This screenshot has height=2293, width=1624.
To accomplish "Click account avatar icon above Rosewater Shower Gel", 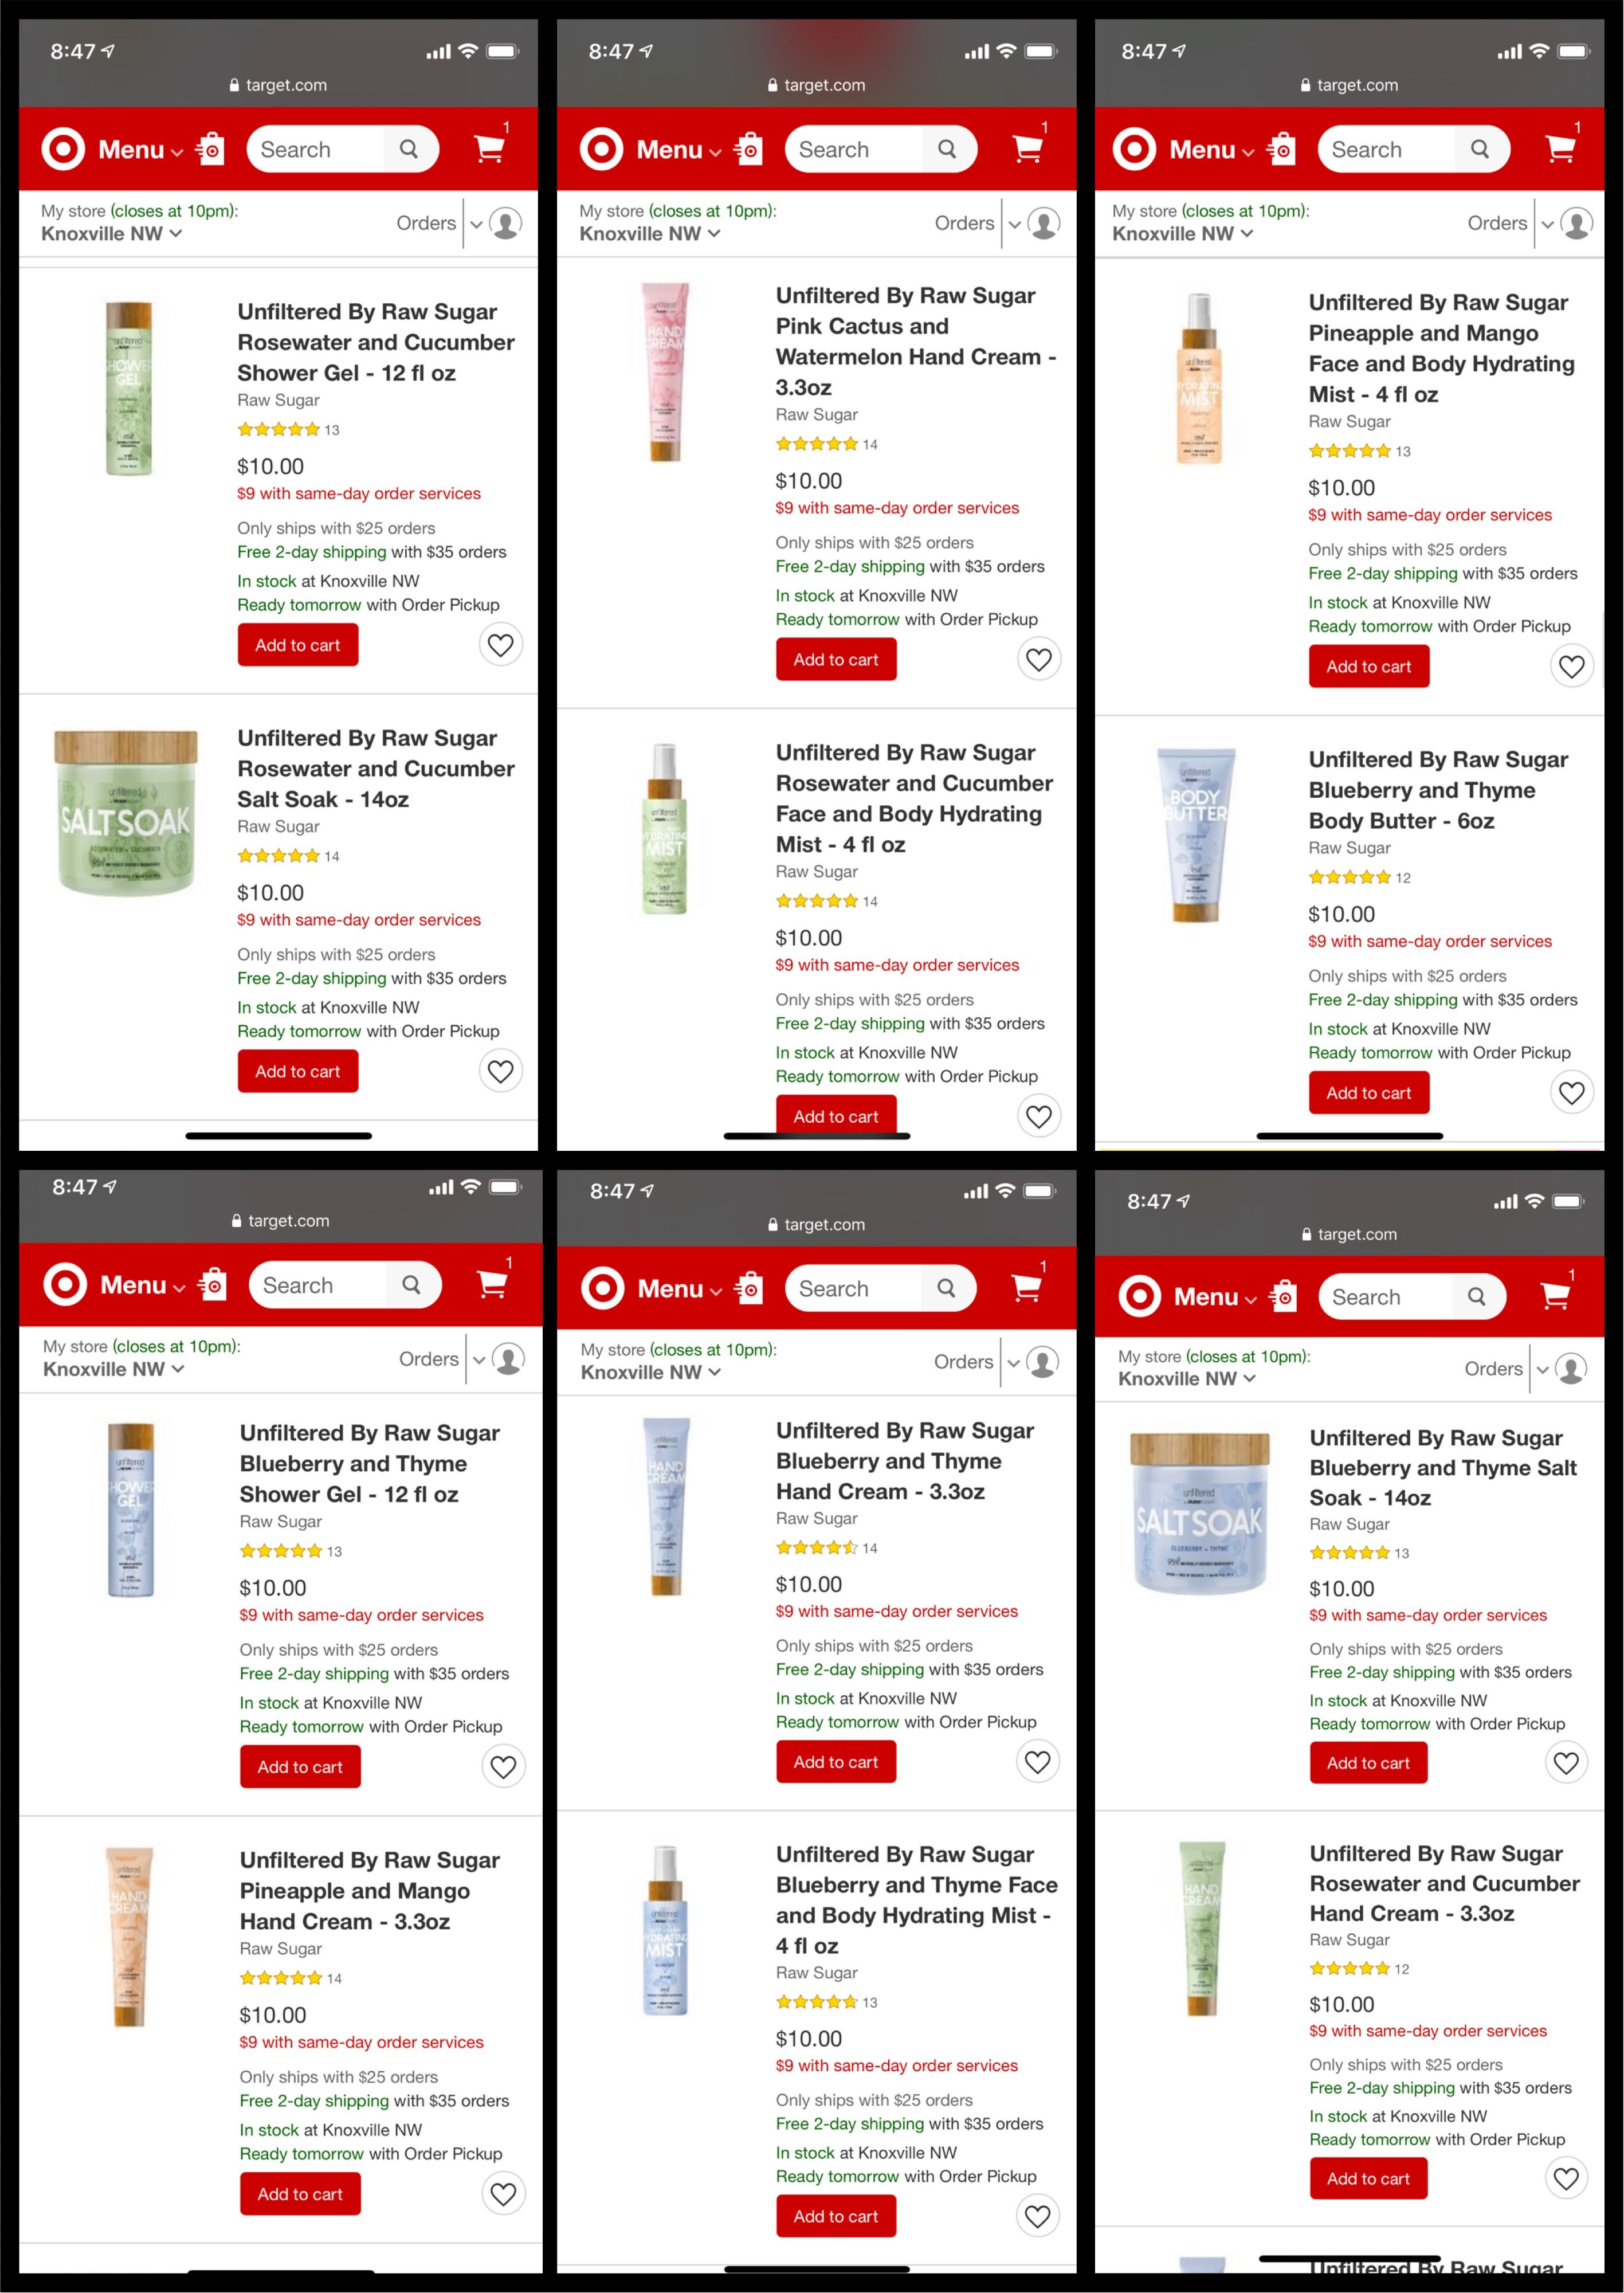I will 505,223.
